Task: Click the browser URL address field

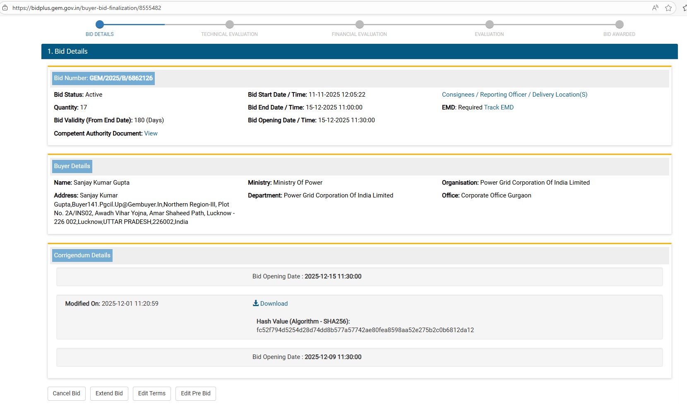Action: (x=290, y=8)
